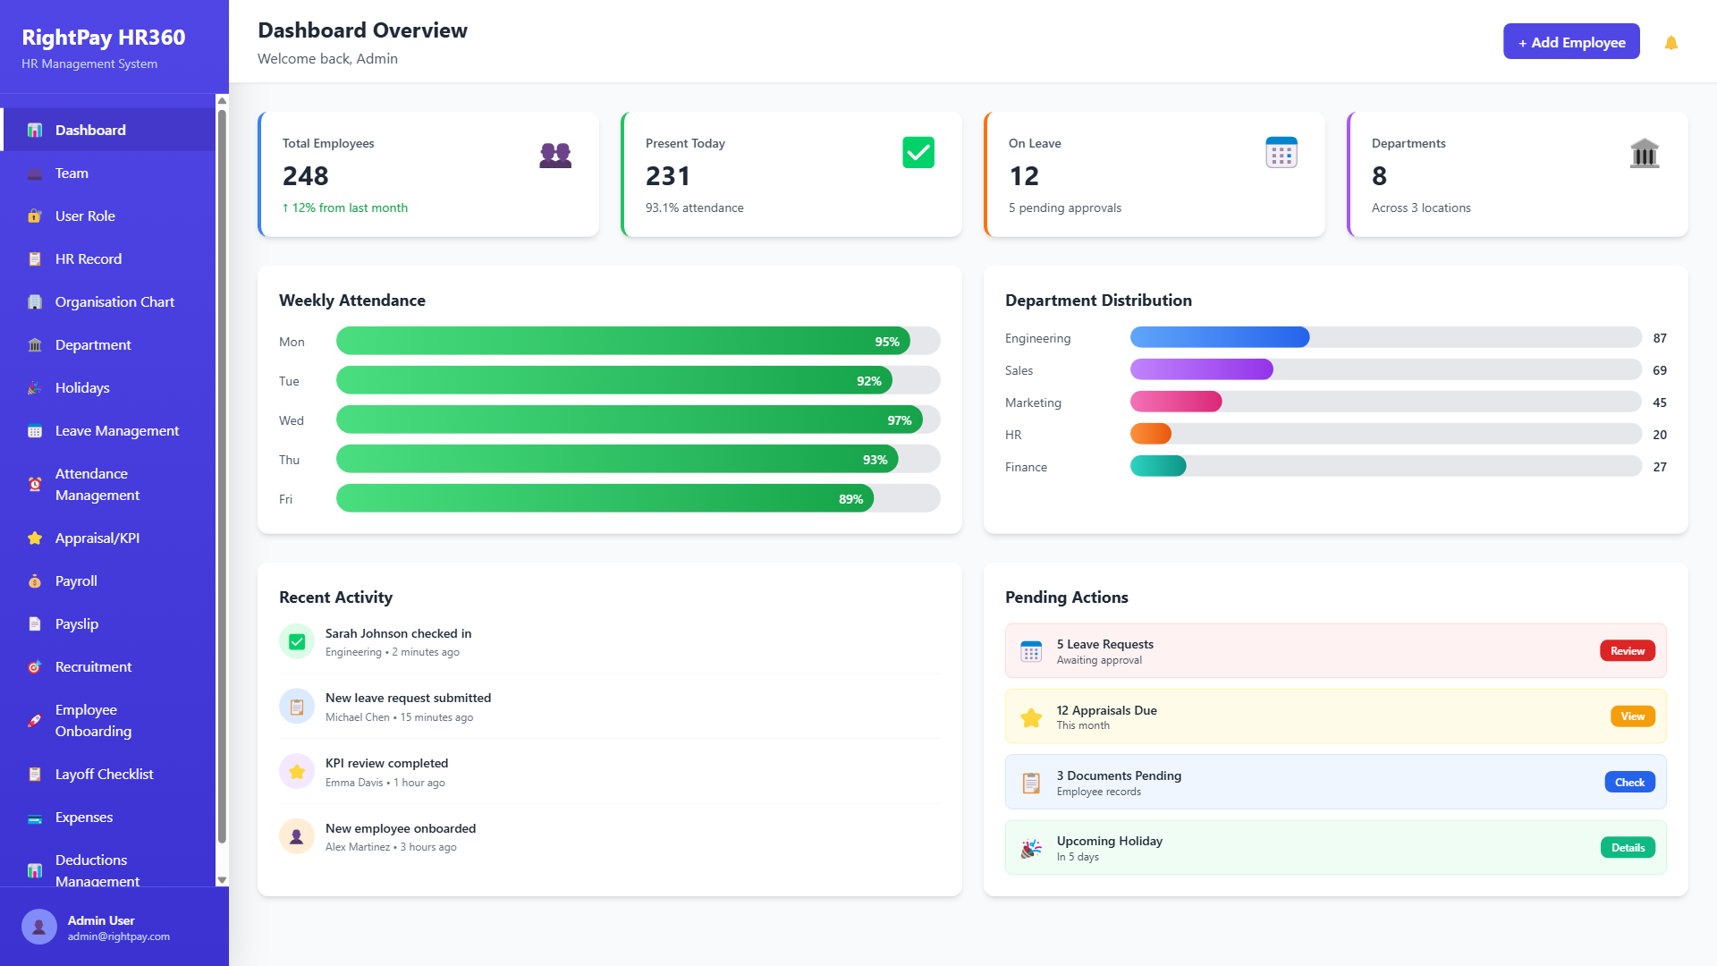Open the Recruitment menu item

pyautogui.click(x=93, y=667)
